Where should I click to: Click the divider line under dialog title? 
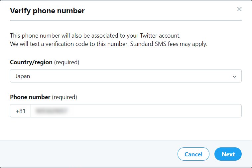pos(126,21)
